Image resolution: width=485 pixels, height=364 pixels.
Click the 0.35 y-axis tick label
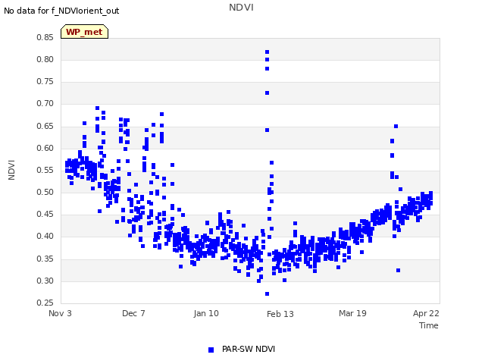[45, 259]
